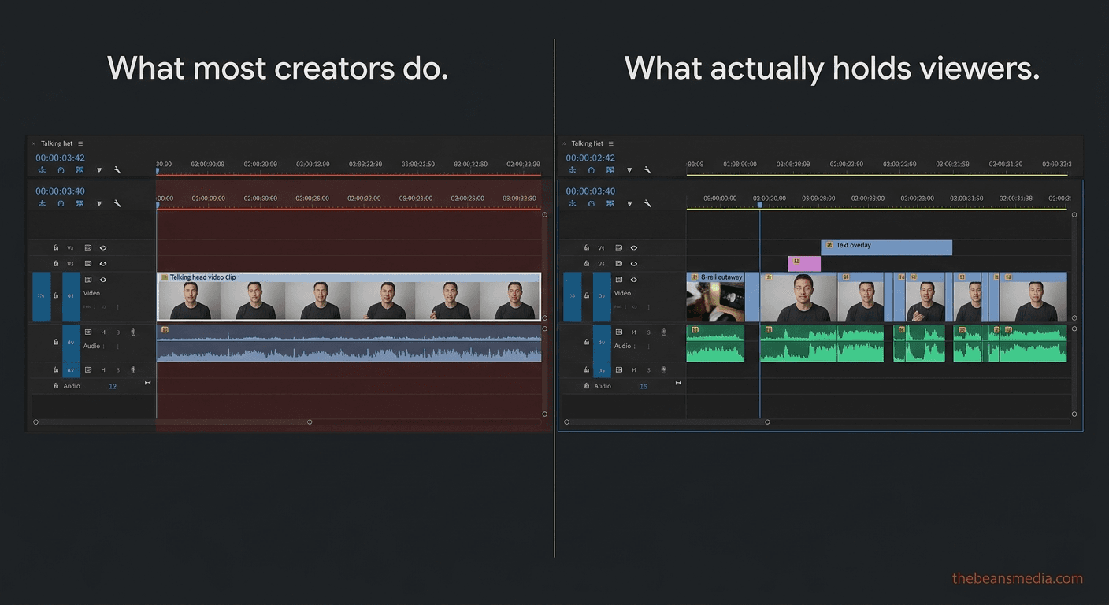Toggle sync lock on left timeline Video track
This screenshot has width=1109, height=605.
coord(88,280)
